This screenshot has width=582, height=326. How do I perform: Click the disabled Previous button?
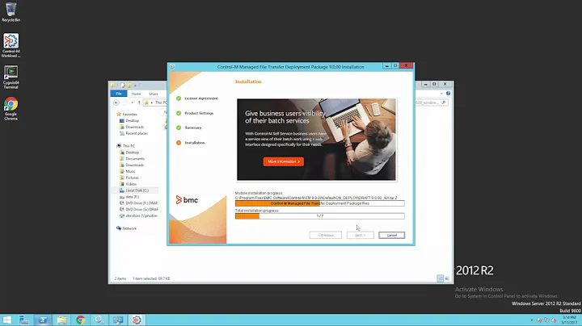[x=326, y=236]
